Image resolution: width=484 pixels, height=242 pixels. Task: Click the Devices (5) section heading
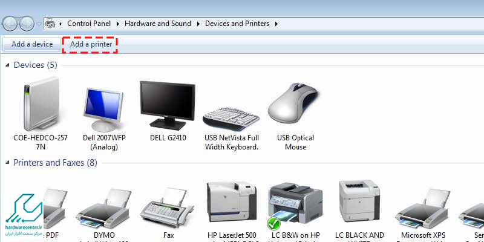pyautogui.click(x=36, y=65)
